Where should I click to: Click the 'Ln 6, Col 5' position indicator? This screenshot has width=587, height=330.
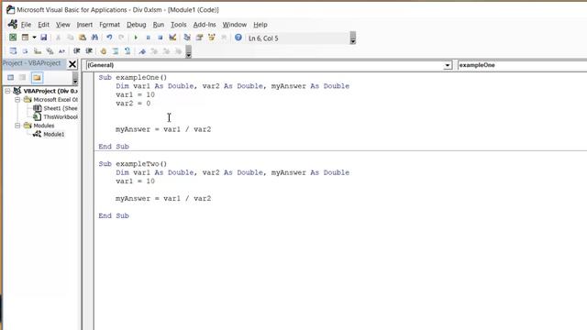click(x=263, y=38)
